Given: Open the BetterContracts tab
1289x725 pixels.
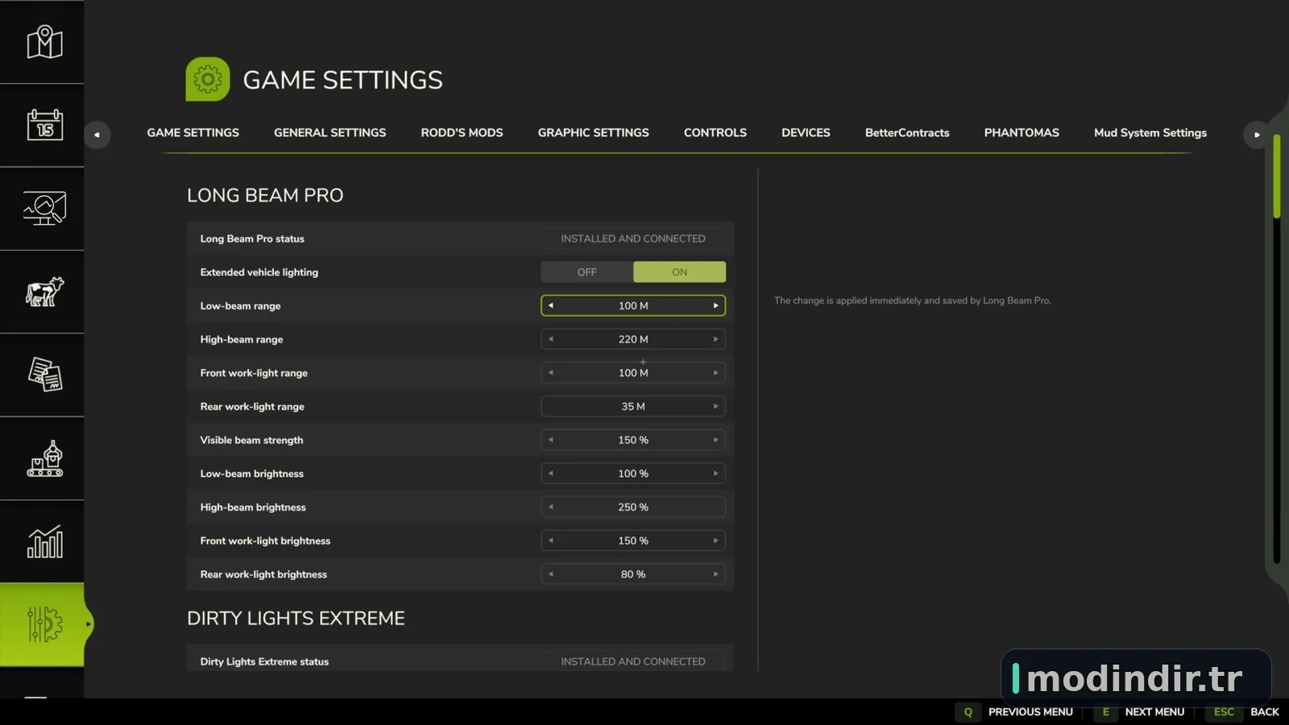Looking at the screenshot, I should pyautogui.click(x=907, y=133).
